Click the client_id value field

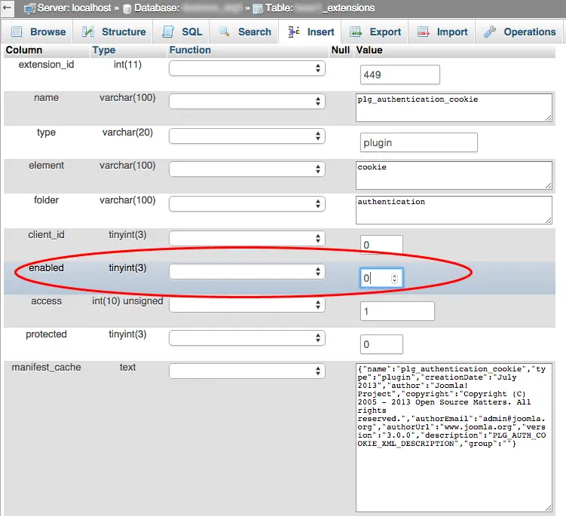click(x=381, y=245)
